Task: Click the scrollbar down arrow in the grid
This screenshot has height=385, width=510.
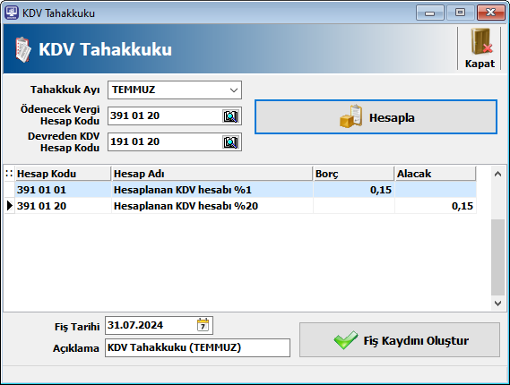Action: pyautogui.click(x=497, y=304)
